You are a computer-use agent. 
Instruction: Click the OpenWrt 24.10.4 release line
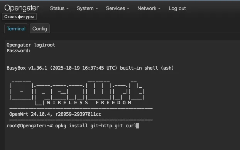[x=55, y=114]
